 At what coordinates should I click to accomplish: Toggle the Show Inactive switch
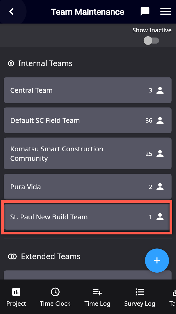click(151, 41)
